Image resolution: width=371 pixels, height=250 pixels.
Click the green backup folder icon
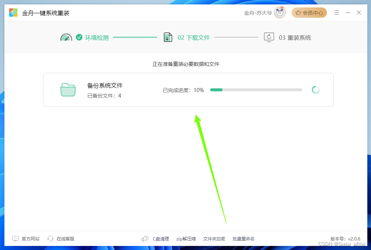tap(68, 90)
